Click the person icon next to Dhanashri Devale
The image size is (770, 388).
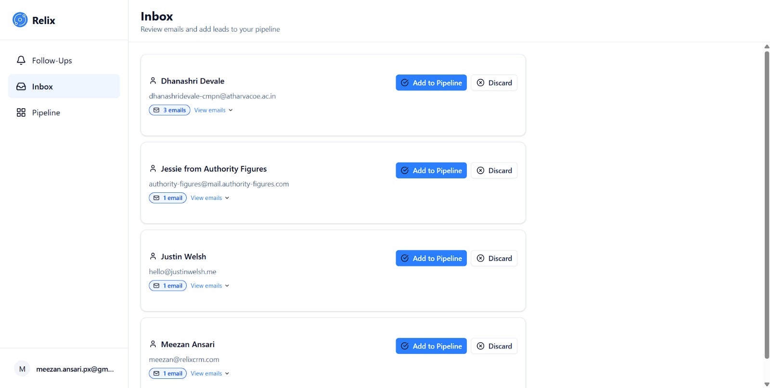tap(153, 80)
